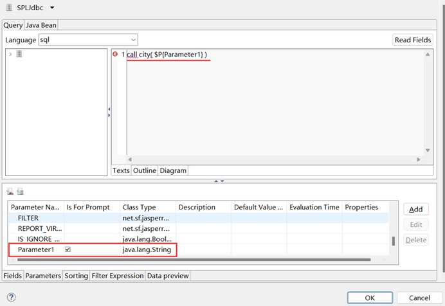Click the table icon in the tree panel
This screenshot has width=445, height=306.
click(19, 54)
